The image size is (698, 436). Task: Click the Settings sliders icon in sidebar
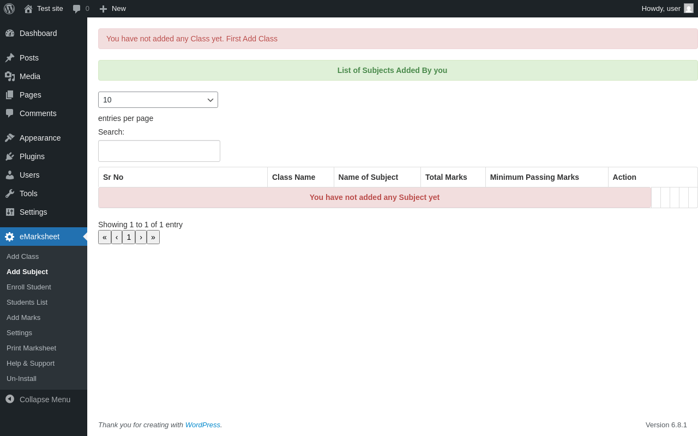(10, 212)
